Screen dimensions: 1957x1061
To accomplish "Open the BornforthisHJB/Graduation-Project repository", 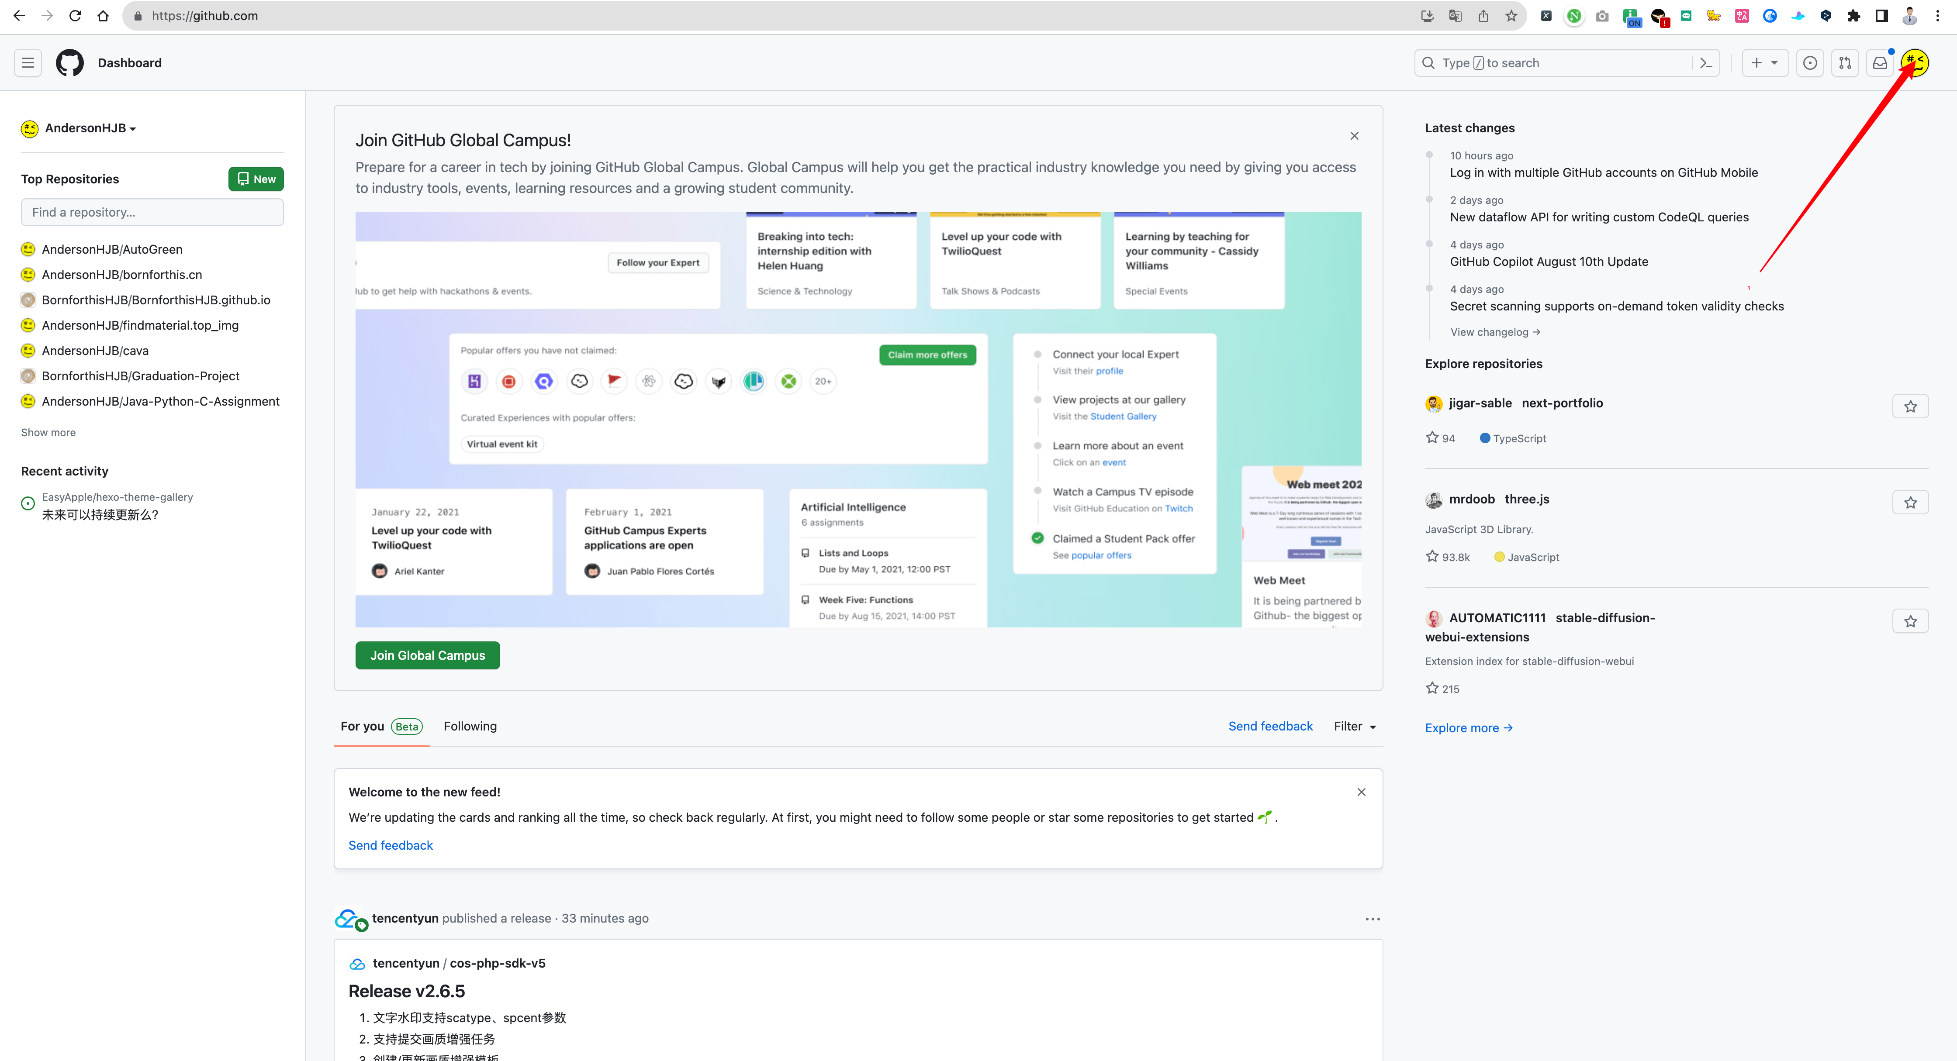I will (141, 376).
